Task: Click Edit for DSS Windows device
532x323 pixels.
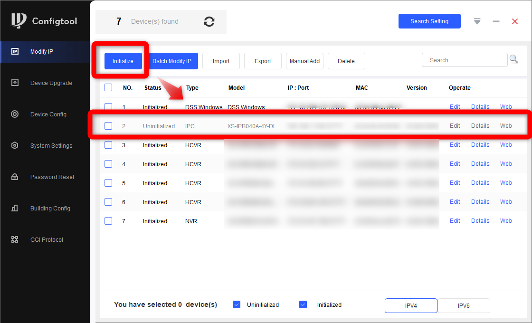Action: pos(455,106)
